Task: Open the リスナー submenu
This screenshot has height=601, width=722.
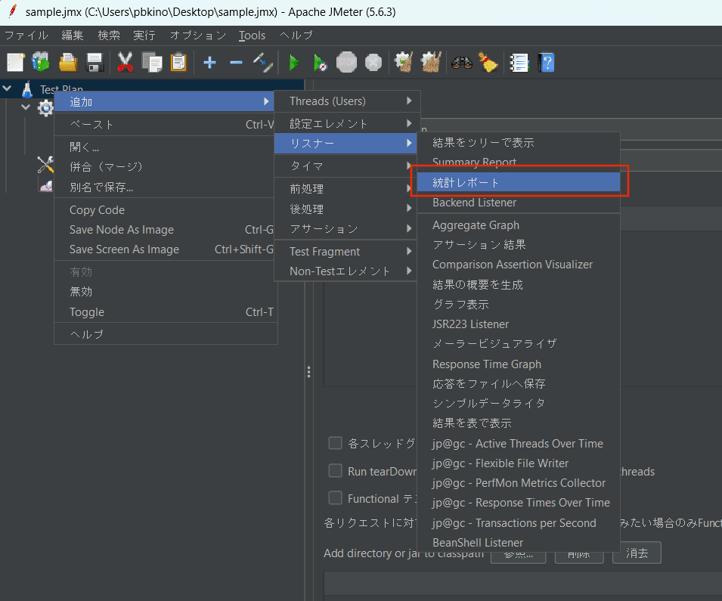Action: [346, 143]
